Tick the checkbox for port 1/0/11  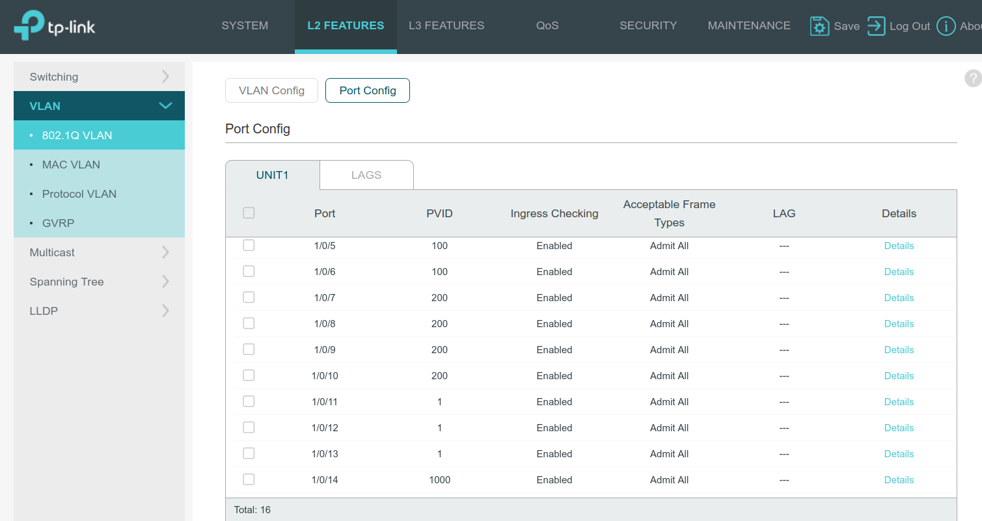[x=249, y=401]
